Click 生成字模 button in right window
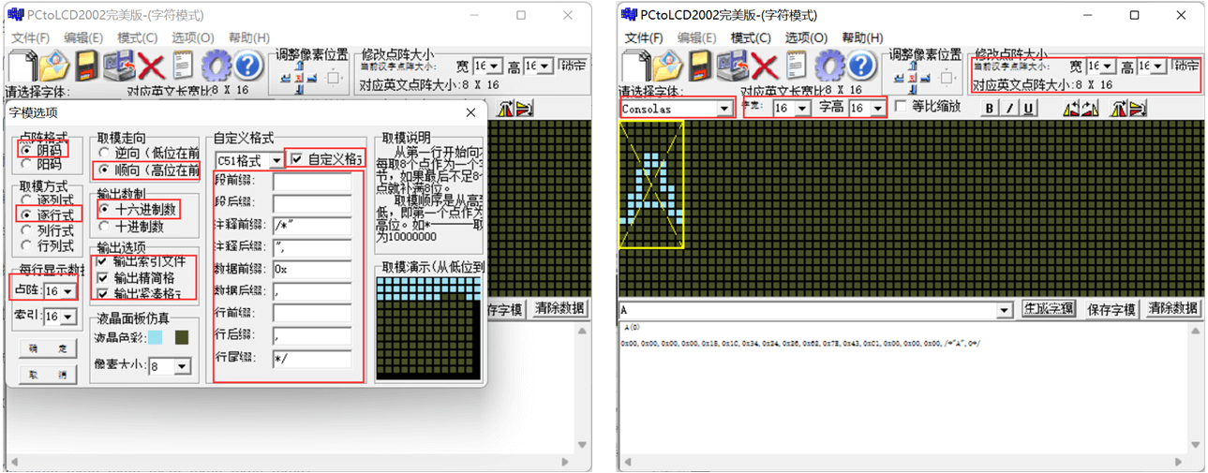The height and width of the screenshot is (473, 1208). point(1048,308)
